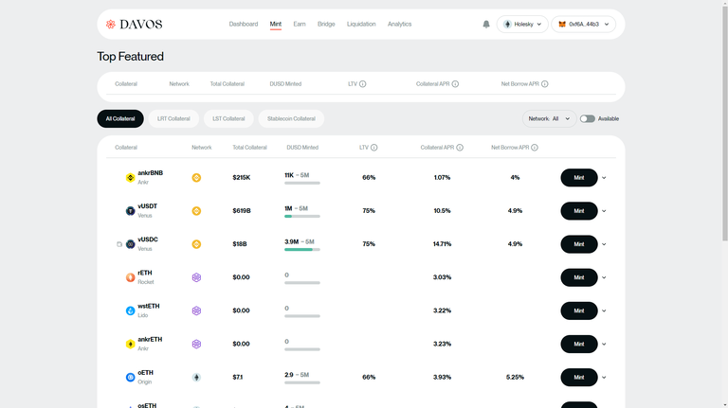728x408 pixels.
Task: Filter by LRT Collateral
Action: pos(173,118)
